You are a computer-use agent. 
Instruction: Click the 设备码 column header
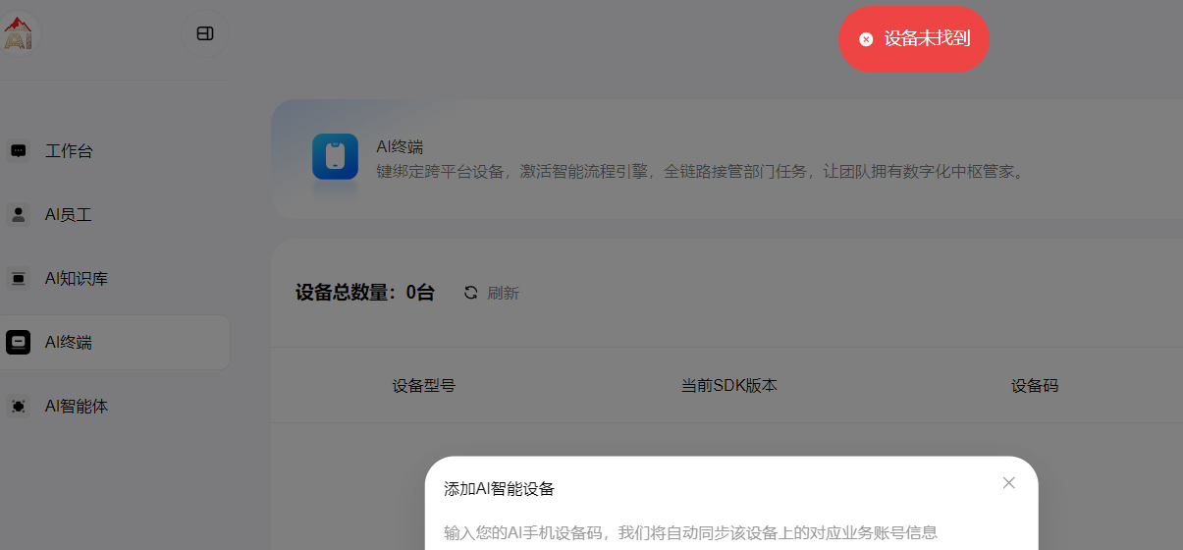(1035, 386)
